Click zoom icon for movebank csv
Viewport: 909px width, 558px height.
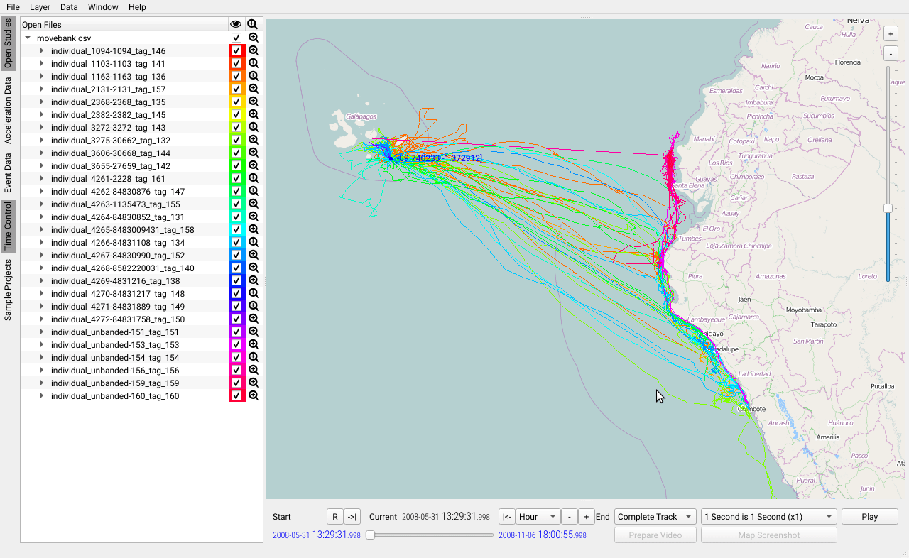point(254,38)
